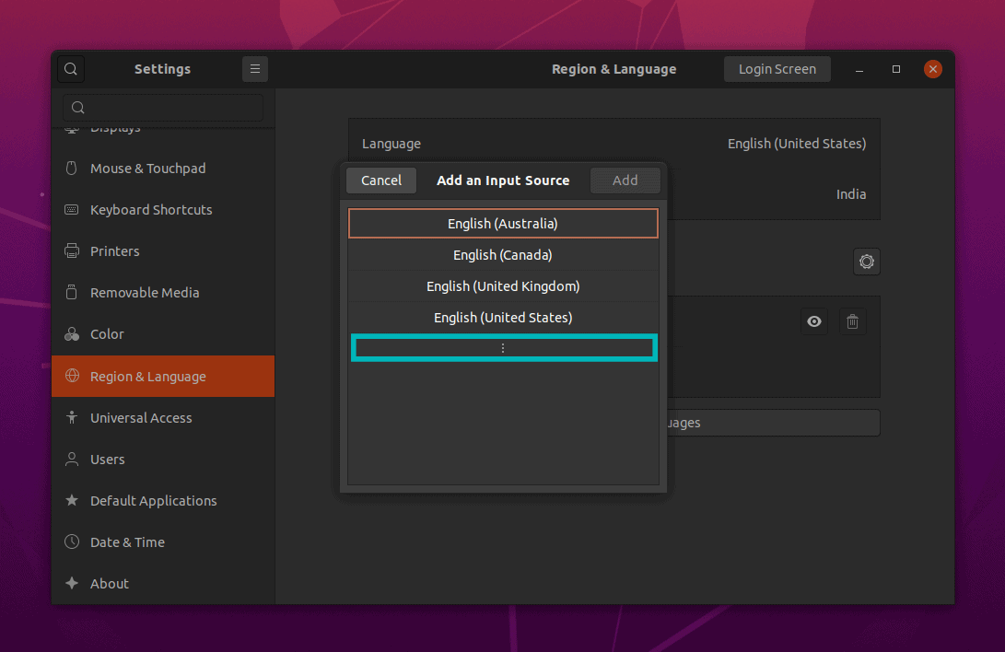Go to Keyboard Shortcuts panel

(x=151, y=210)
